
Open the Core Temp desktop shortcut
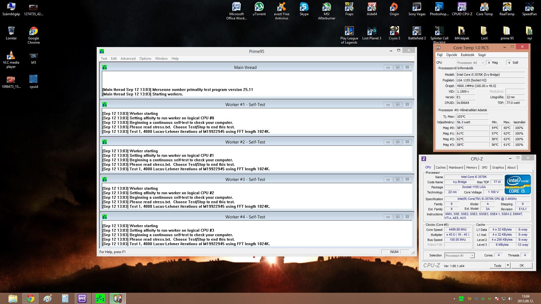pyautogui.click(x=484, y=9)
